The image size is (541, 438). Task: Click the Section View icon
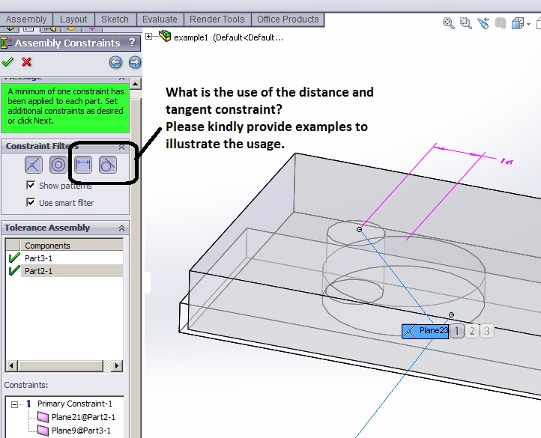pyautogui.click(x=501, y=23)
